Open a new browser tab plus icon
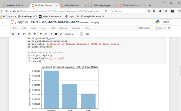This screenshot has height=111, width=181. point(150,5)
